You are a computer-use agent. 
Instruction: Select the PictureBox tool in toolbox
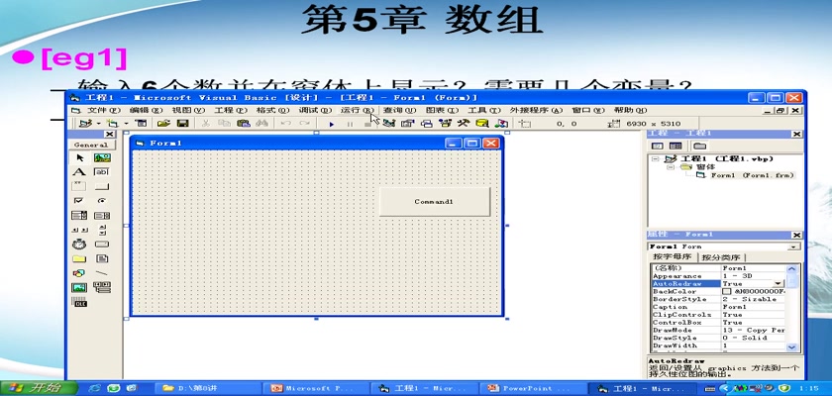pos(101,157)
